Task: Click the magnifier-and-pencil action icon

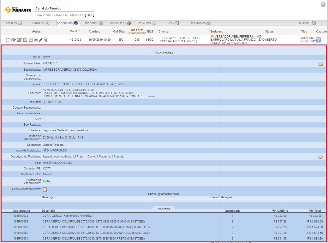Action: point(13,40)
